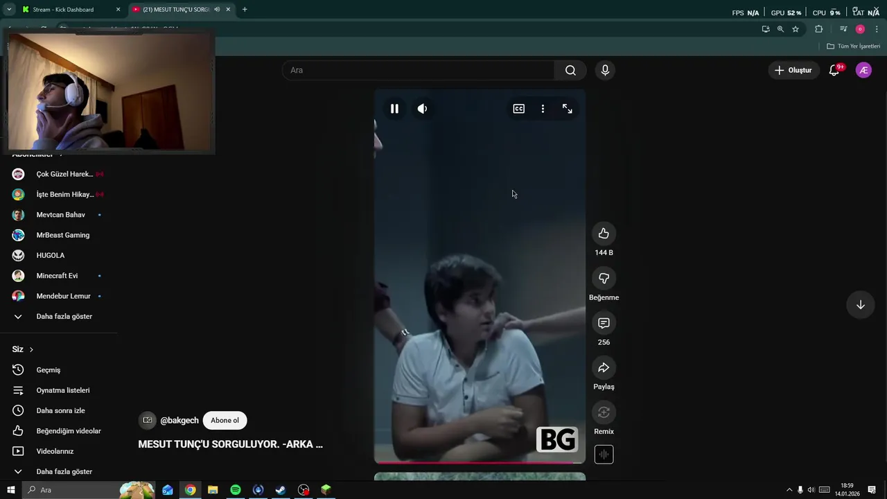
Task: Bookmark this page with the star
Action: click(796, 29)
